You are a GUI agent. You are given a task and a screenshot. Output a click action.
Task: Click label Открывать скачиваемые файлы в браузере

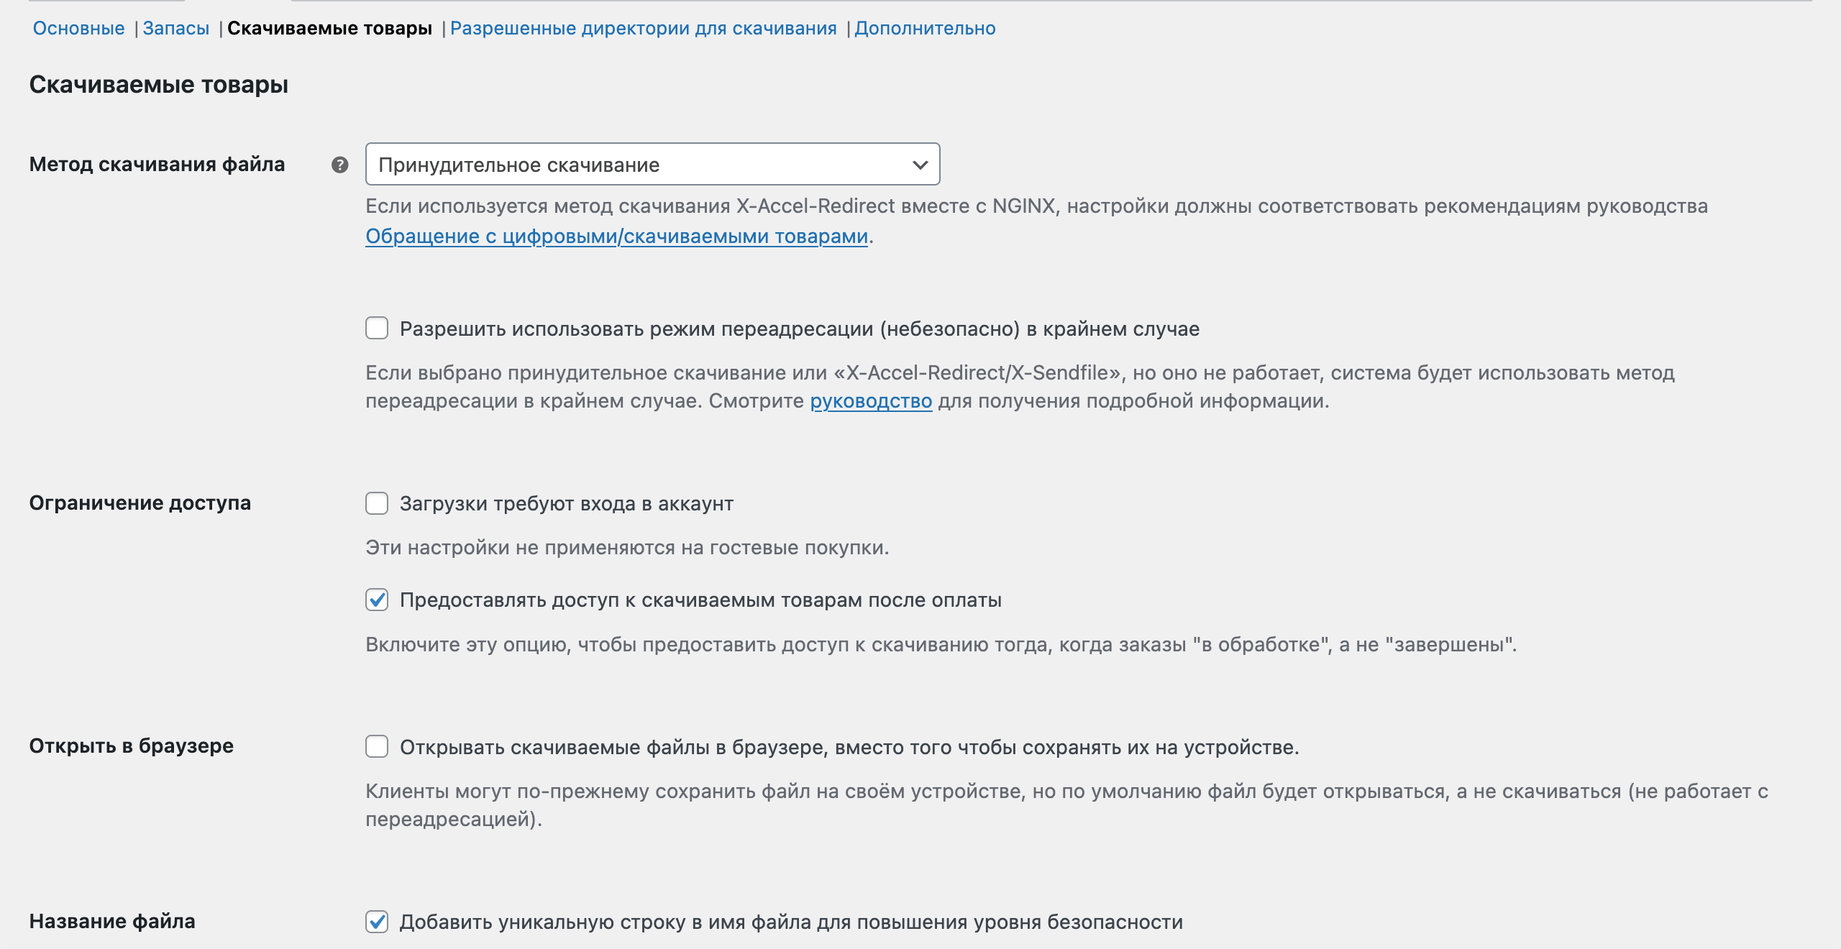[x=849, y=747]
